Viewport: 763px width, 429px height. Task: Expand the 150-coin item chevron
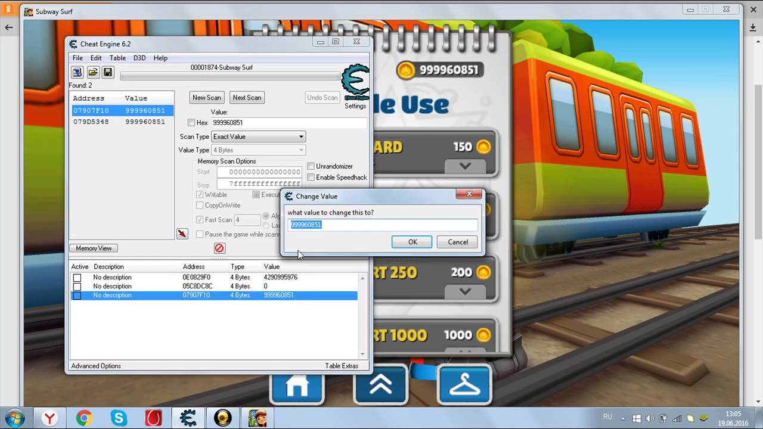coord(465,166)
